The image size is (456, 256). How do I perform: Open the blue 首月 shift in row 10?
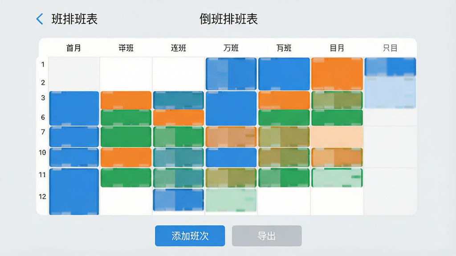pos(74,157)
